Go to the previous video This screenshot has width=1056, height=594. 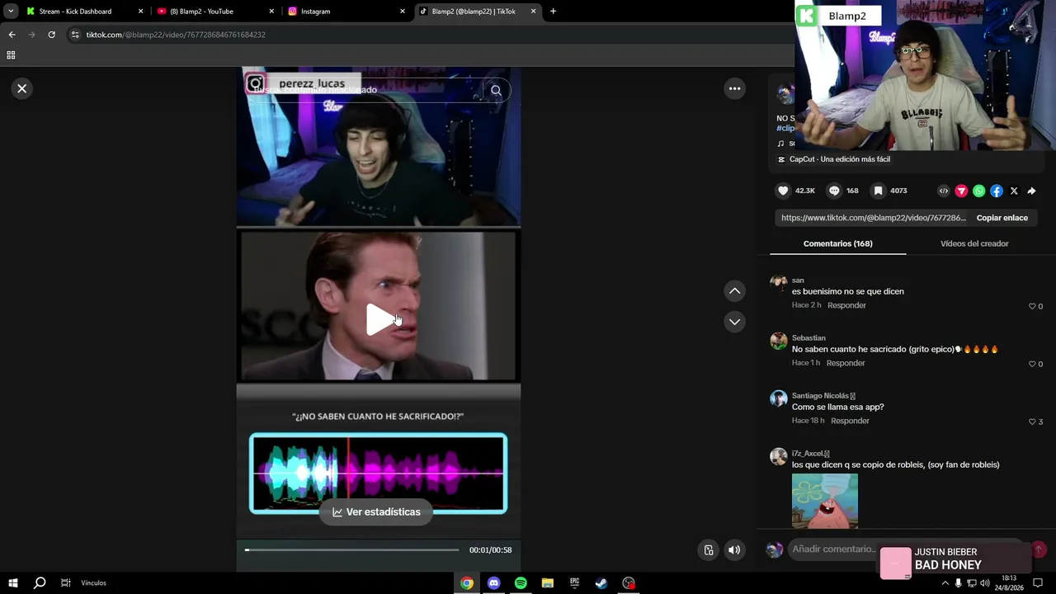[734, 291]
